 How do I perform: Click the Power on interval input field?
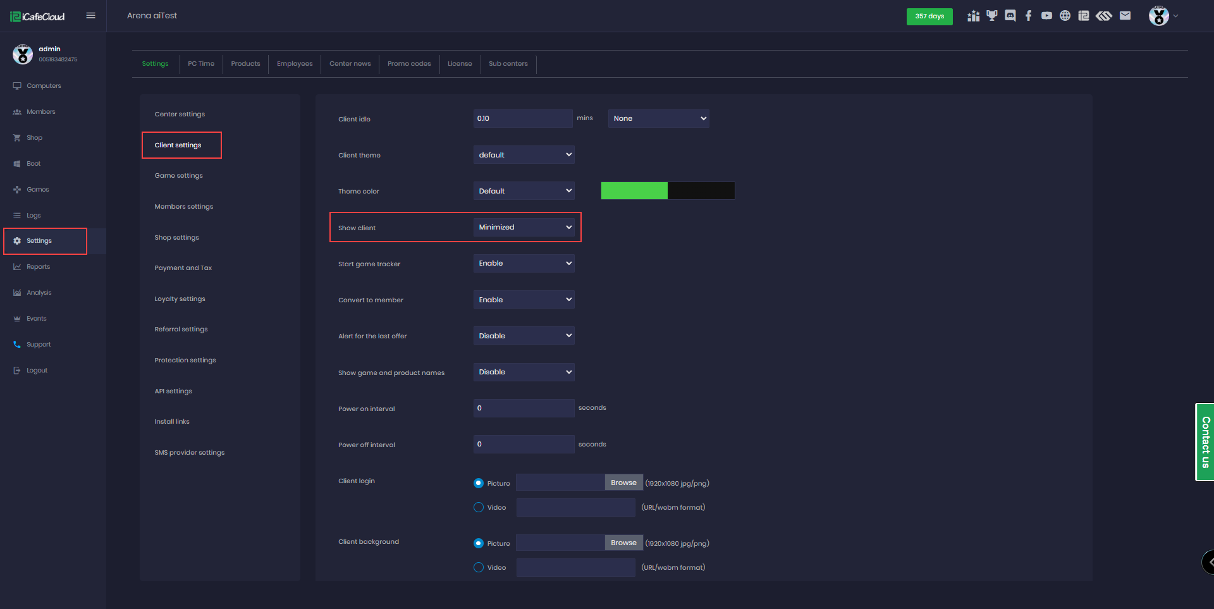coord(524,409)
